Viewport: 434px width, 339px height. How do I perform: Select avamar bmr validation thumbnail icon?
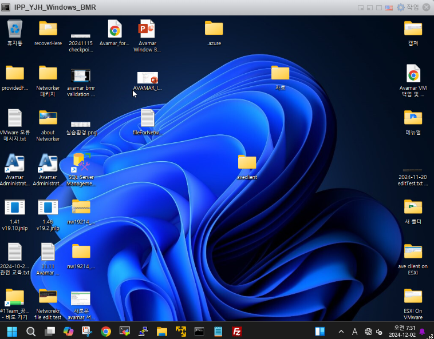click(81, 75)
